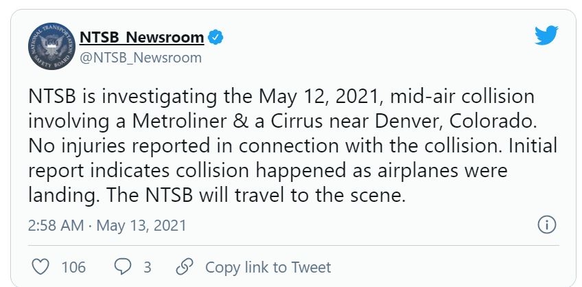Click the NTSB seal profile picture
582x287 pixels.
click(51, 47)
